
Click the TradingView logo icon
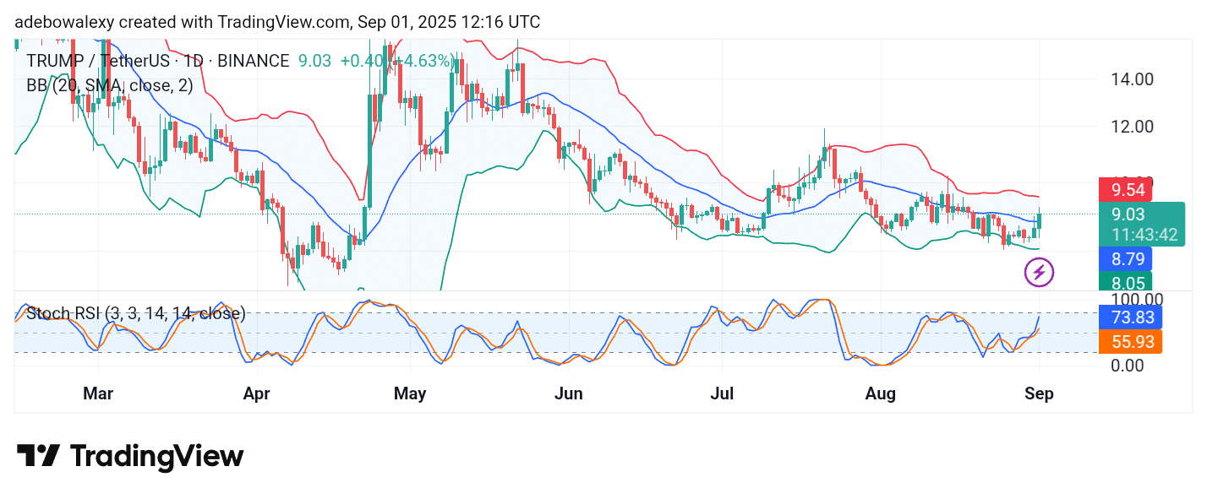38,456
